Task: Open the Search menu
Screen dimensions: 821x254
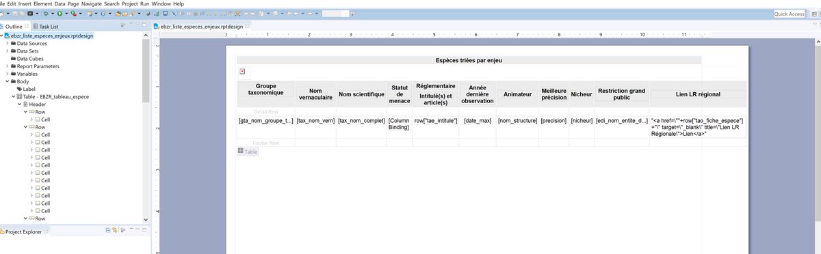Action: pyautogui.click(x=112, y=3)
